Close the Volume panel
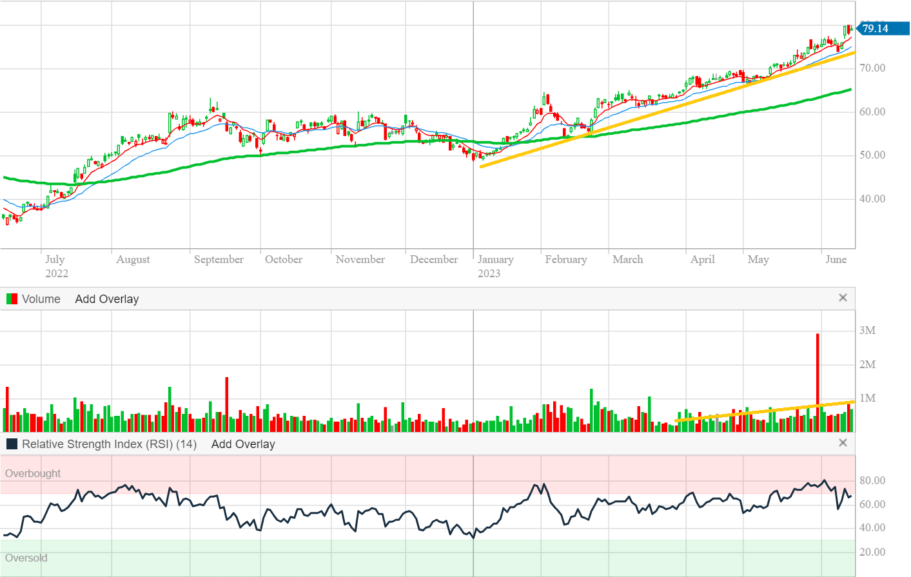The image size is (911, 577). coord(843,298)
